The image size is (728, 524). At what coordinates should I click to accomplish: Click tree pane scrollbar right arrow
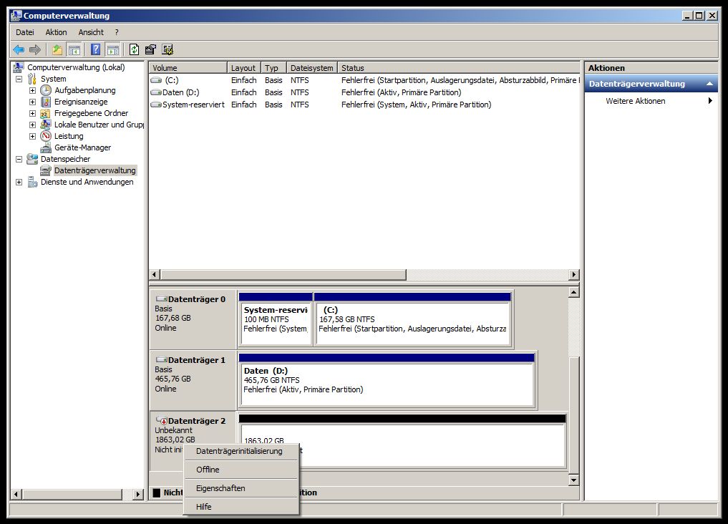138,495
